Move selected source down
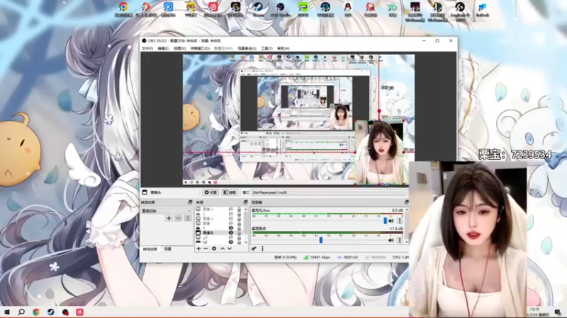 point(229,249)
